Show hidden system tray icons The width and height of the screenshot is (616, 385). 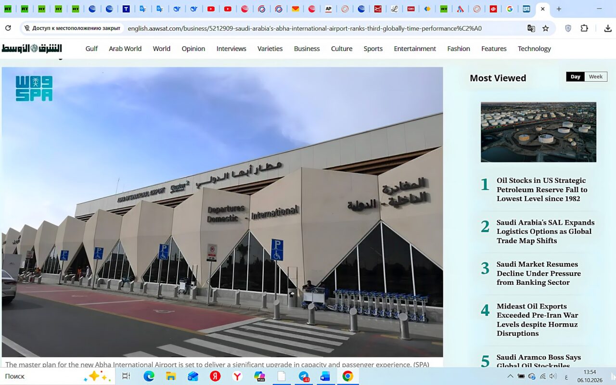pyautogui.click(x=511, y=376)
